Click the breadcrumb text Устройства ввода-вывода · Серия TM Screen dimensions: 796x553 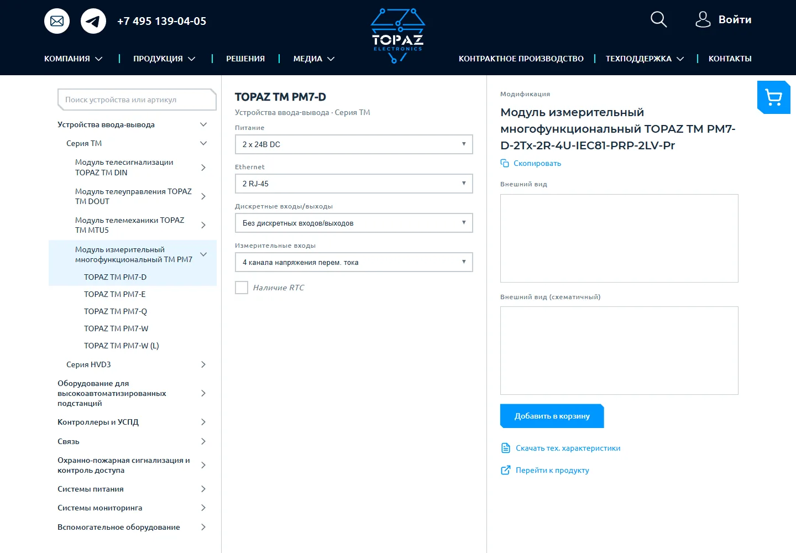[x=302, y=112]
